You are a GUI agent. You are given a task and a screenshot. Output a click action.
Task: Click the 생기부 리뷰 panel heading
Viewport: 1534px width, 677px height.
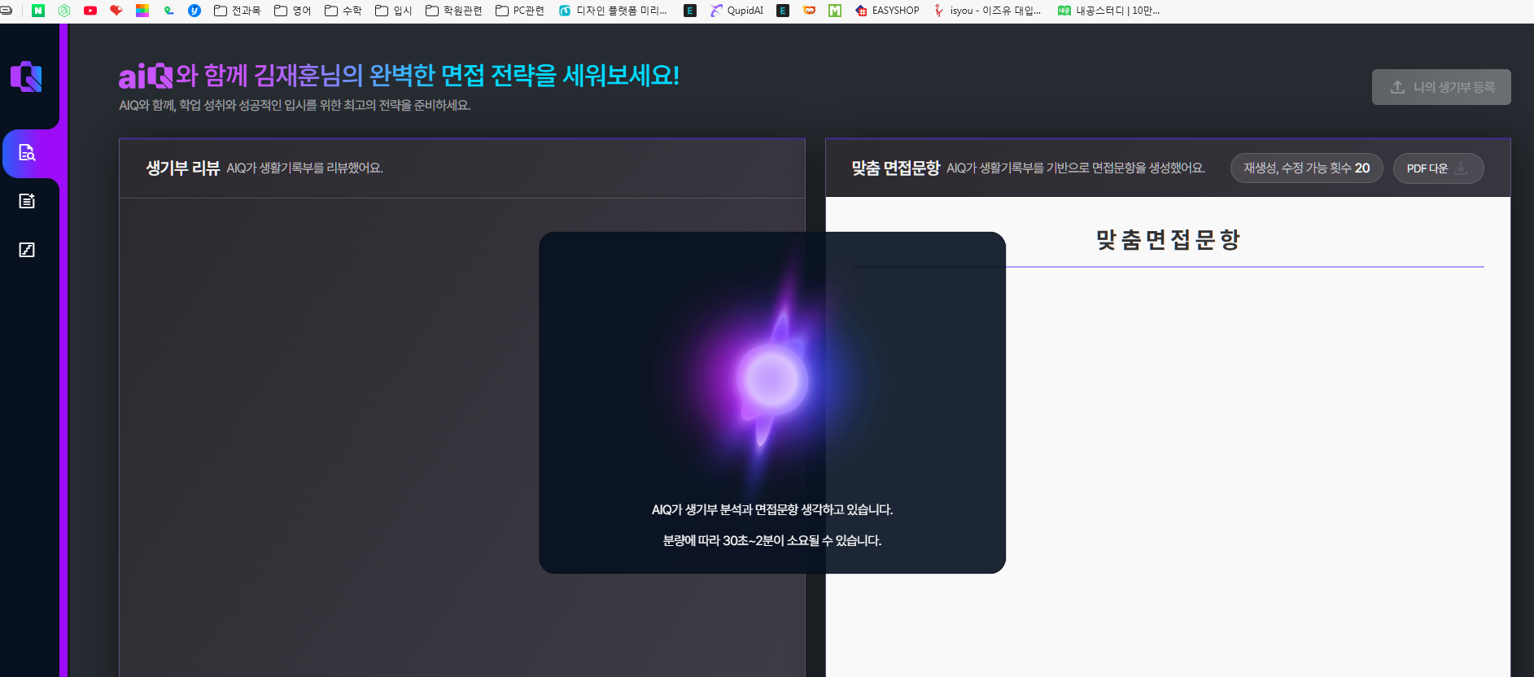(183, 168)
